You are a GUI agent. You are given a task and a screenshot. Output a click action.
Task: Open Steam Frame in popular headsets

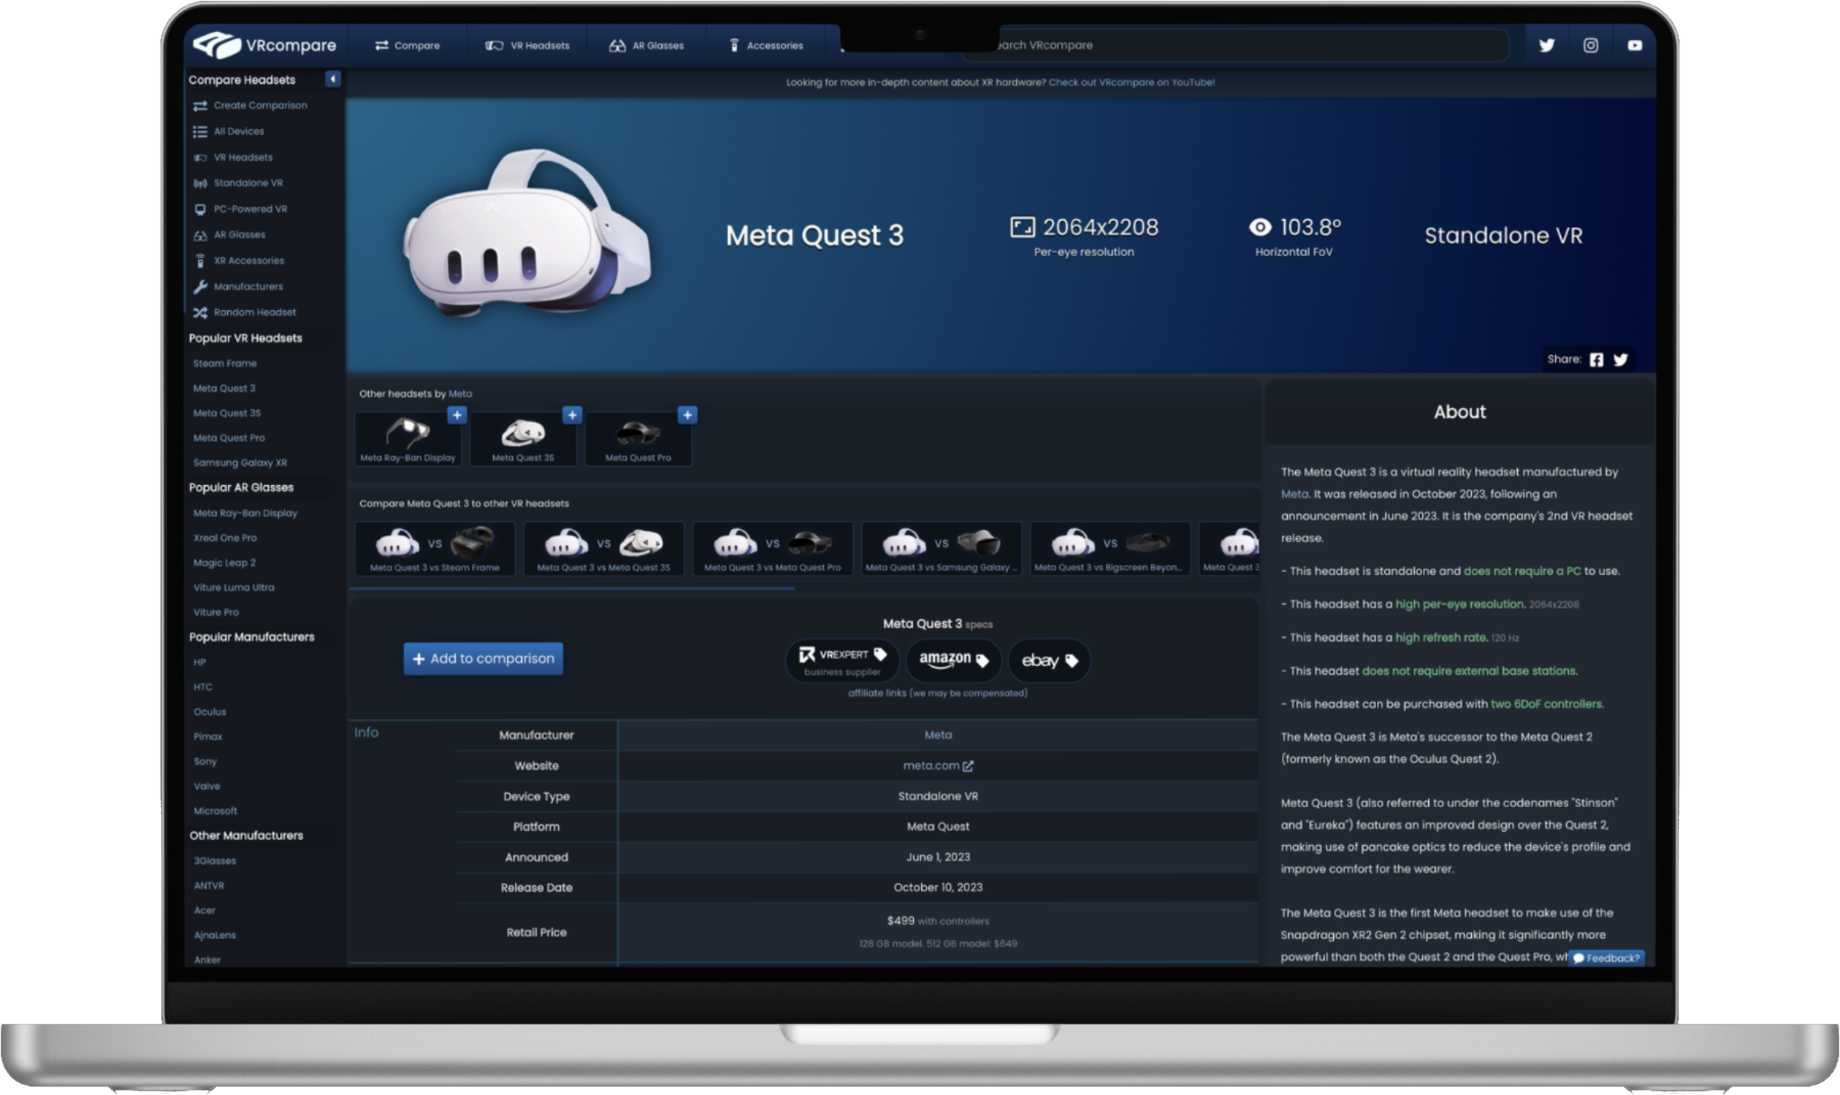(225, 364)
